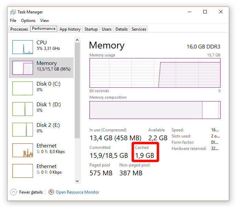The width and height of the screenshot is (237, 207).
Task: Click the Hardware reserved: label
Action: pyautogui.click(x=189, y=149)
